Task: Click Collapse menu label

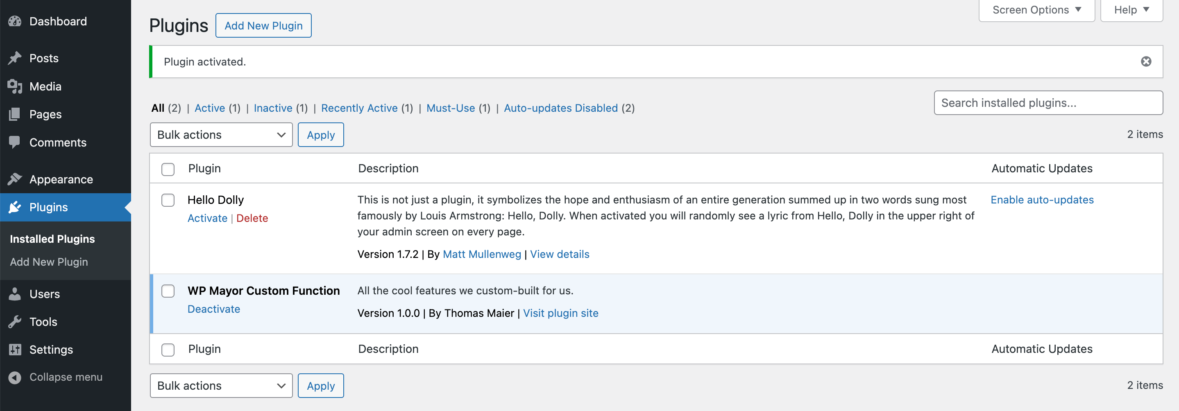Action: tap(66, 377)
